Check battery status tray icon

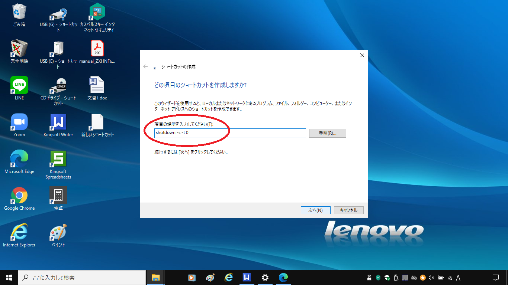[x=441, y=278]
